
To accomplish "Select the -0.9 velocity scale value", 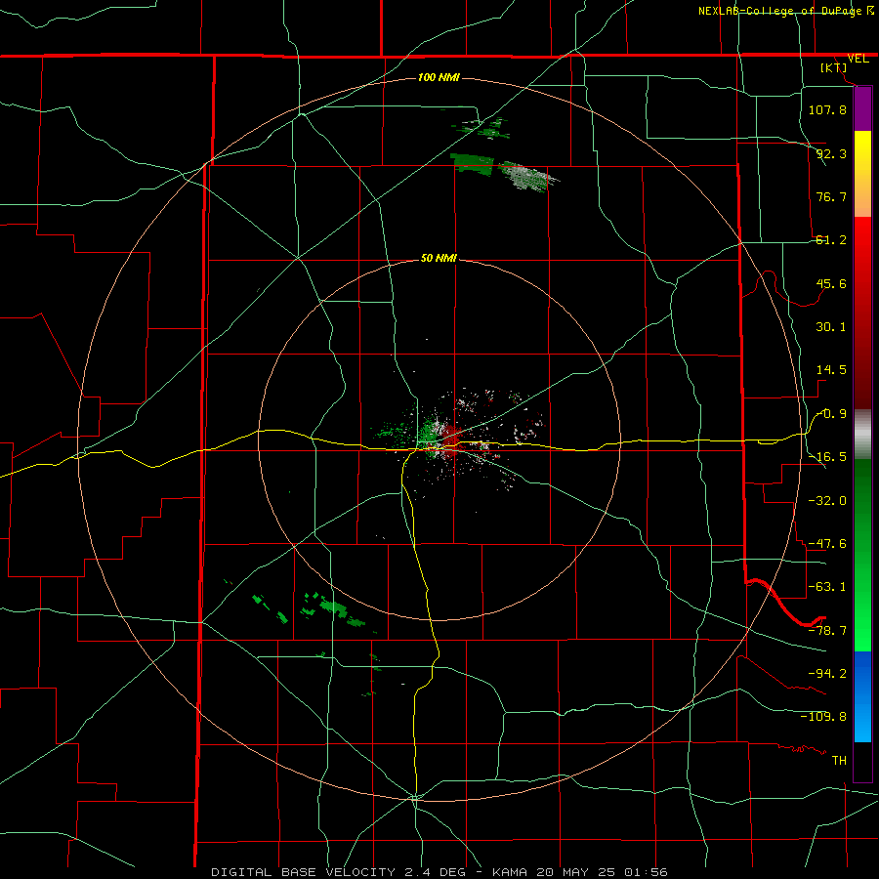I will 831,414.
